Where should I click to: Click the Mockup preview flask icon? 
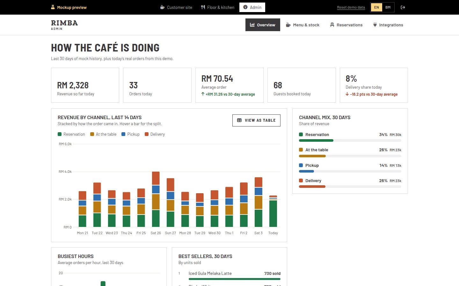point(53,7)
